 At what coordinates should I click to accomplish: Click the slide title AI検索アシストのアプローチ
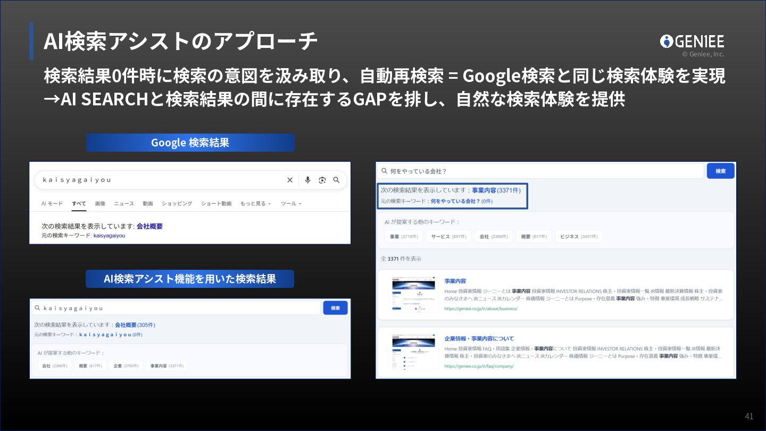point(181,42)
